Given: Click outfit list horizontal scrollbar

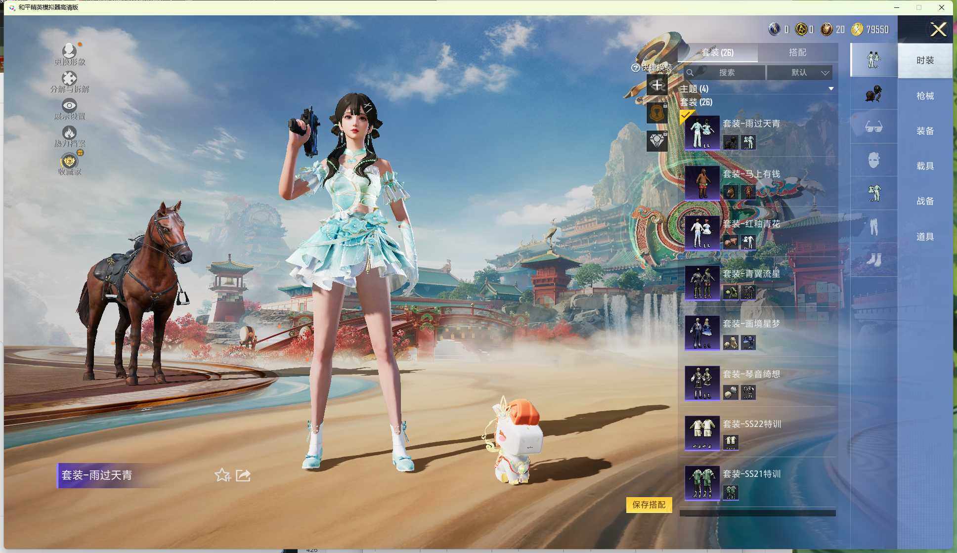Looking at the screenshot, I should 757,513.
